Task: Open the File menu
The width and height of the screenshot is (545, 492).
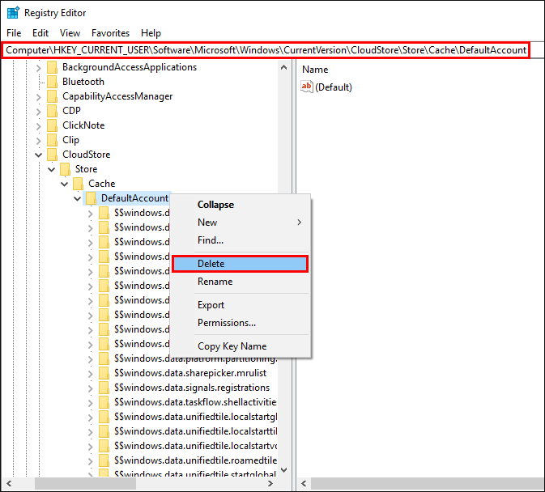Action: tap(14, 33)
